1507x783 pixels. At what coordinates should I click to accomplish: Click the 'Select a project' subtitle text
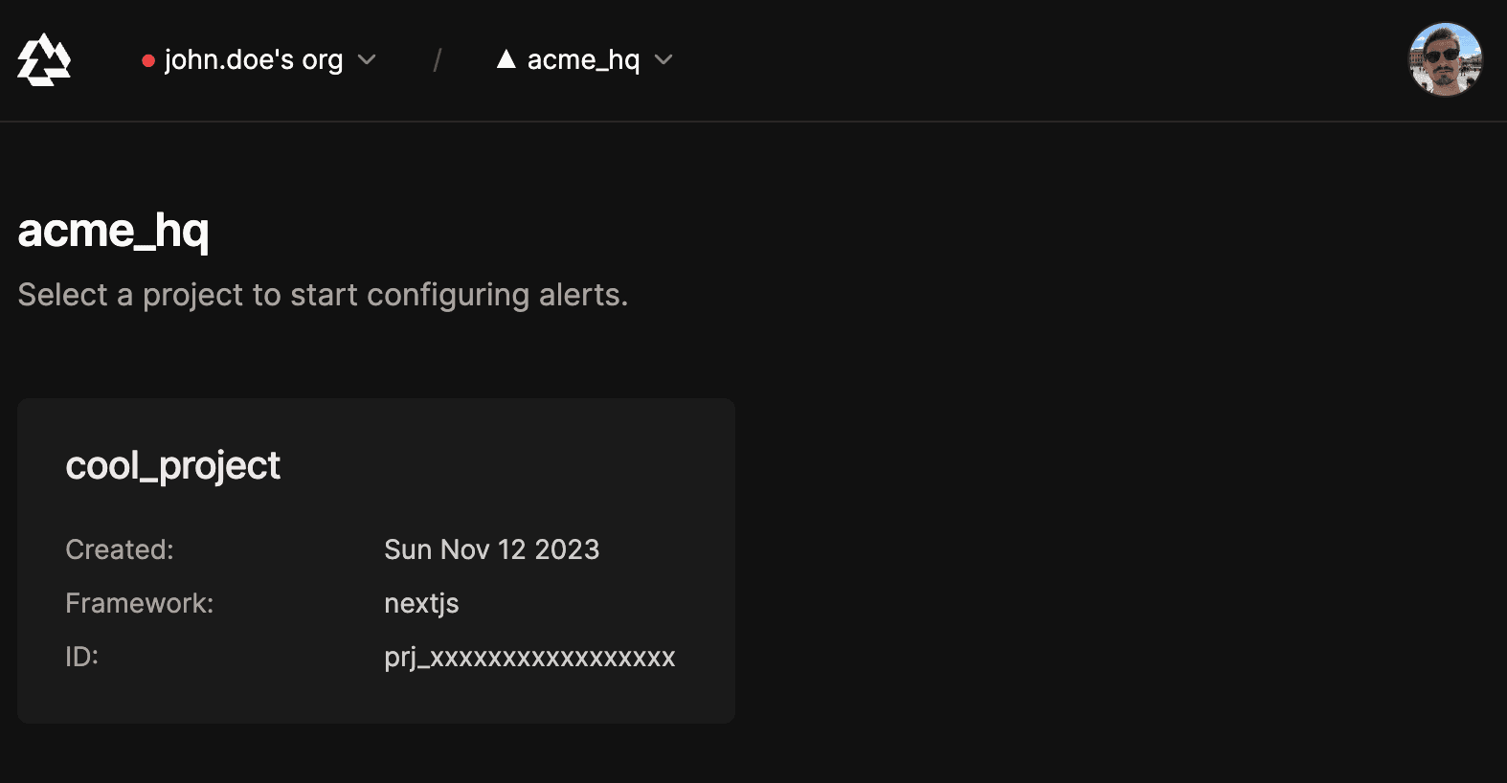click(x=323, y=295)
